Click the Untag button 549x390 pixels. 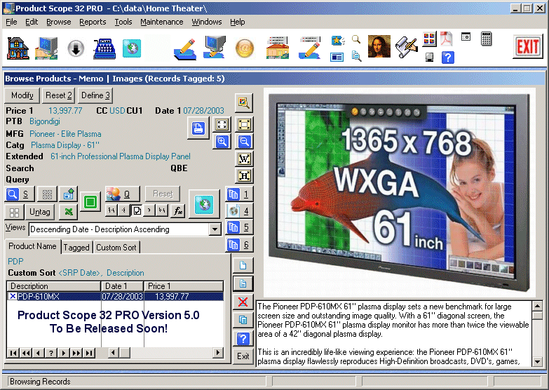click(x=39, y=212)
